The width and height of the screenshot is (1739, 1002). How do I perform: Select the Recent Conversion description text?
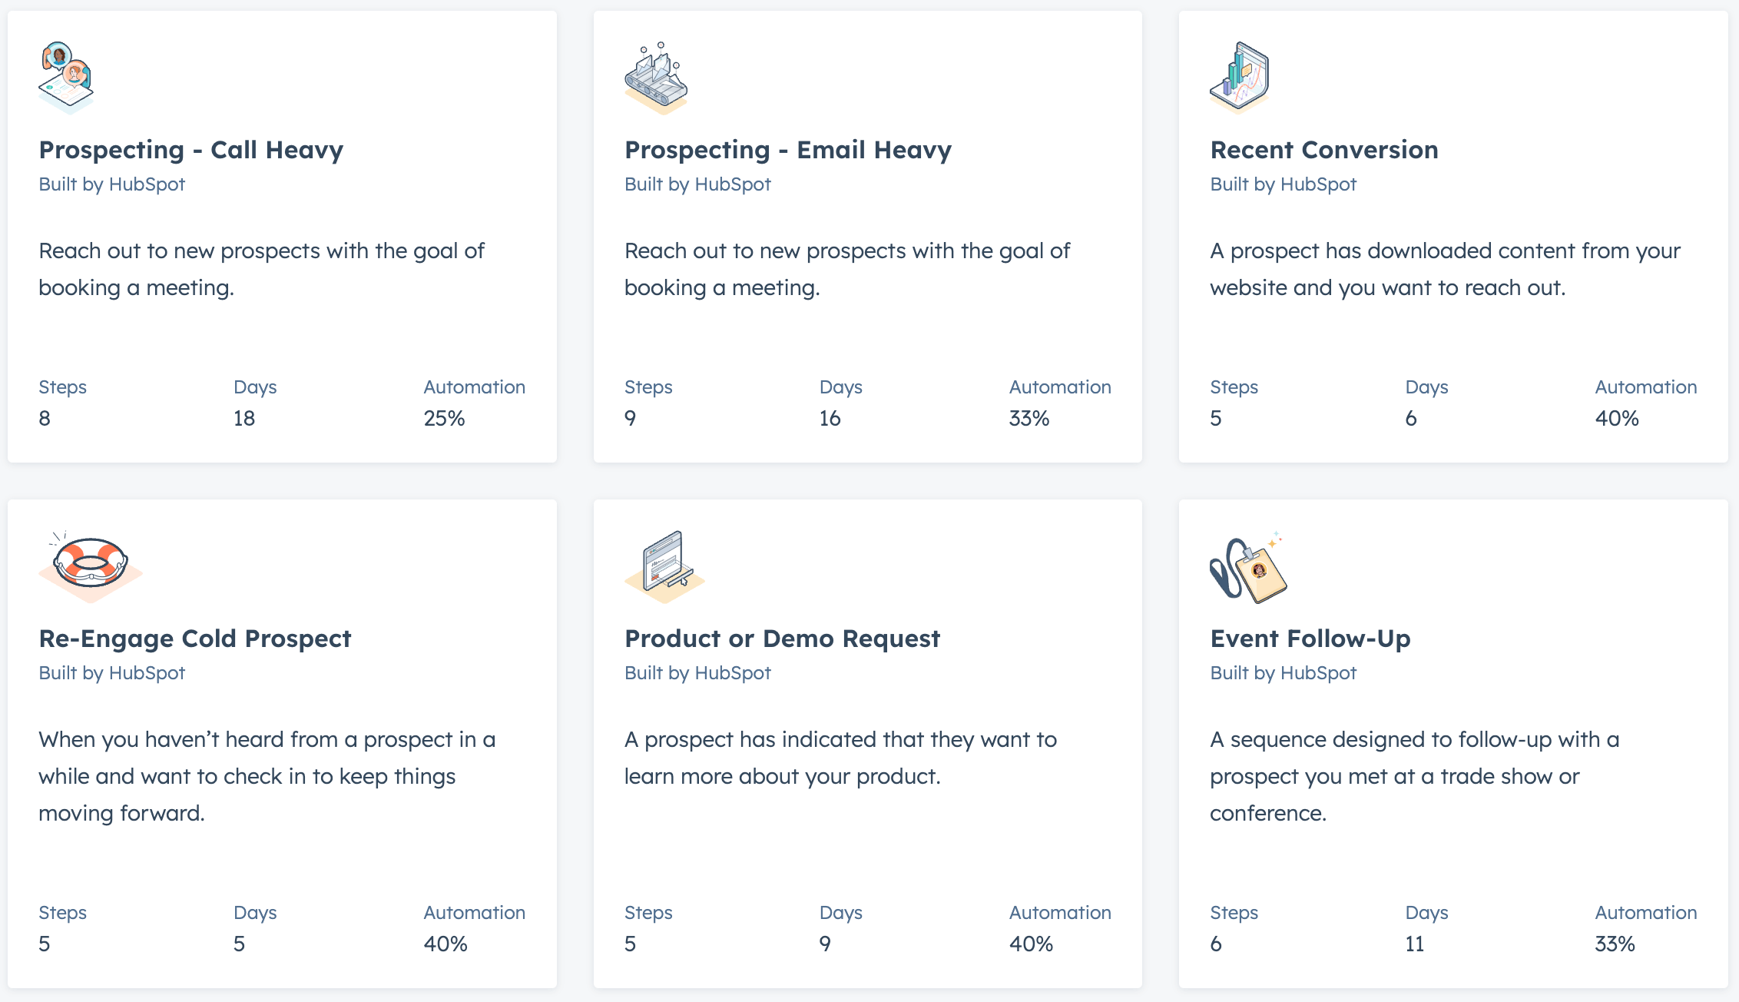[x=1444, y=269]
